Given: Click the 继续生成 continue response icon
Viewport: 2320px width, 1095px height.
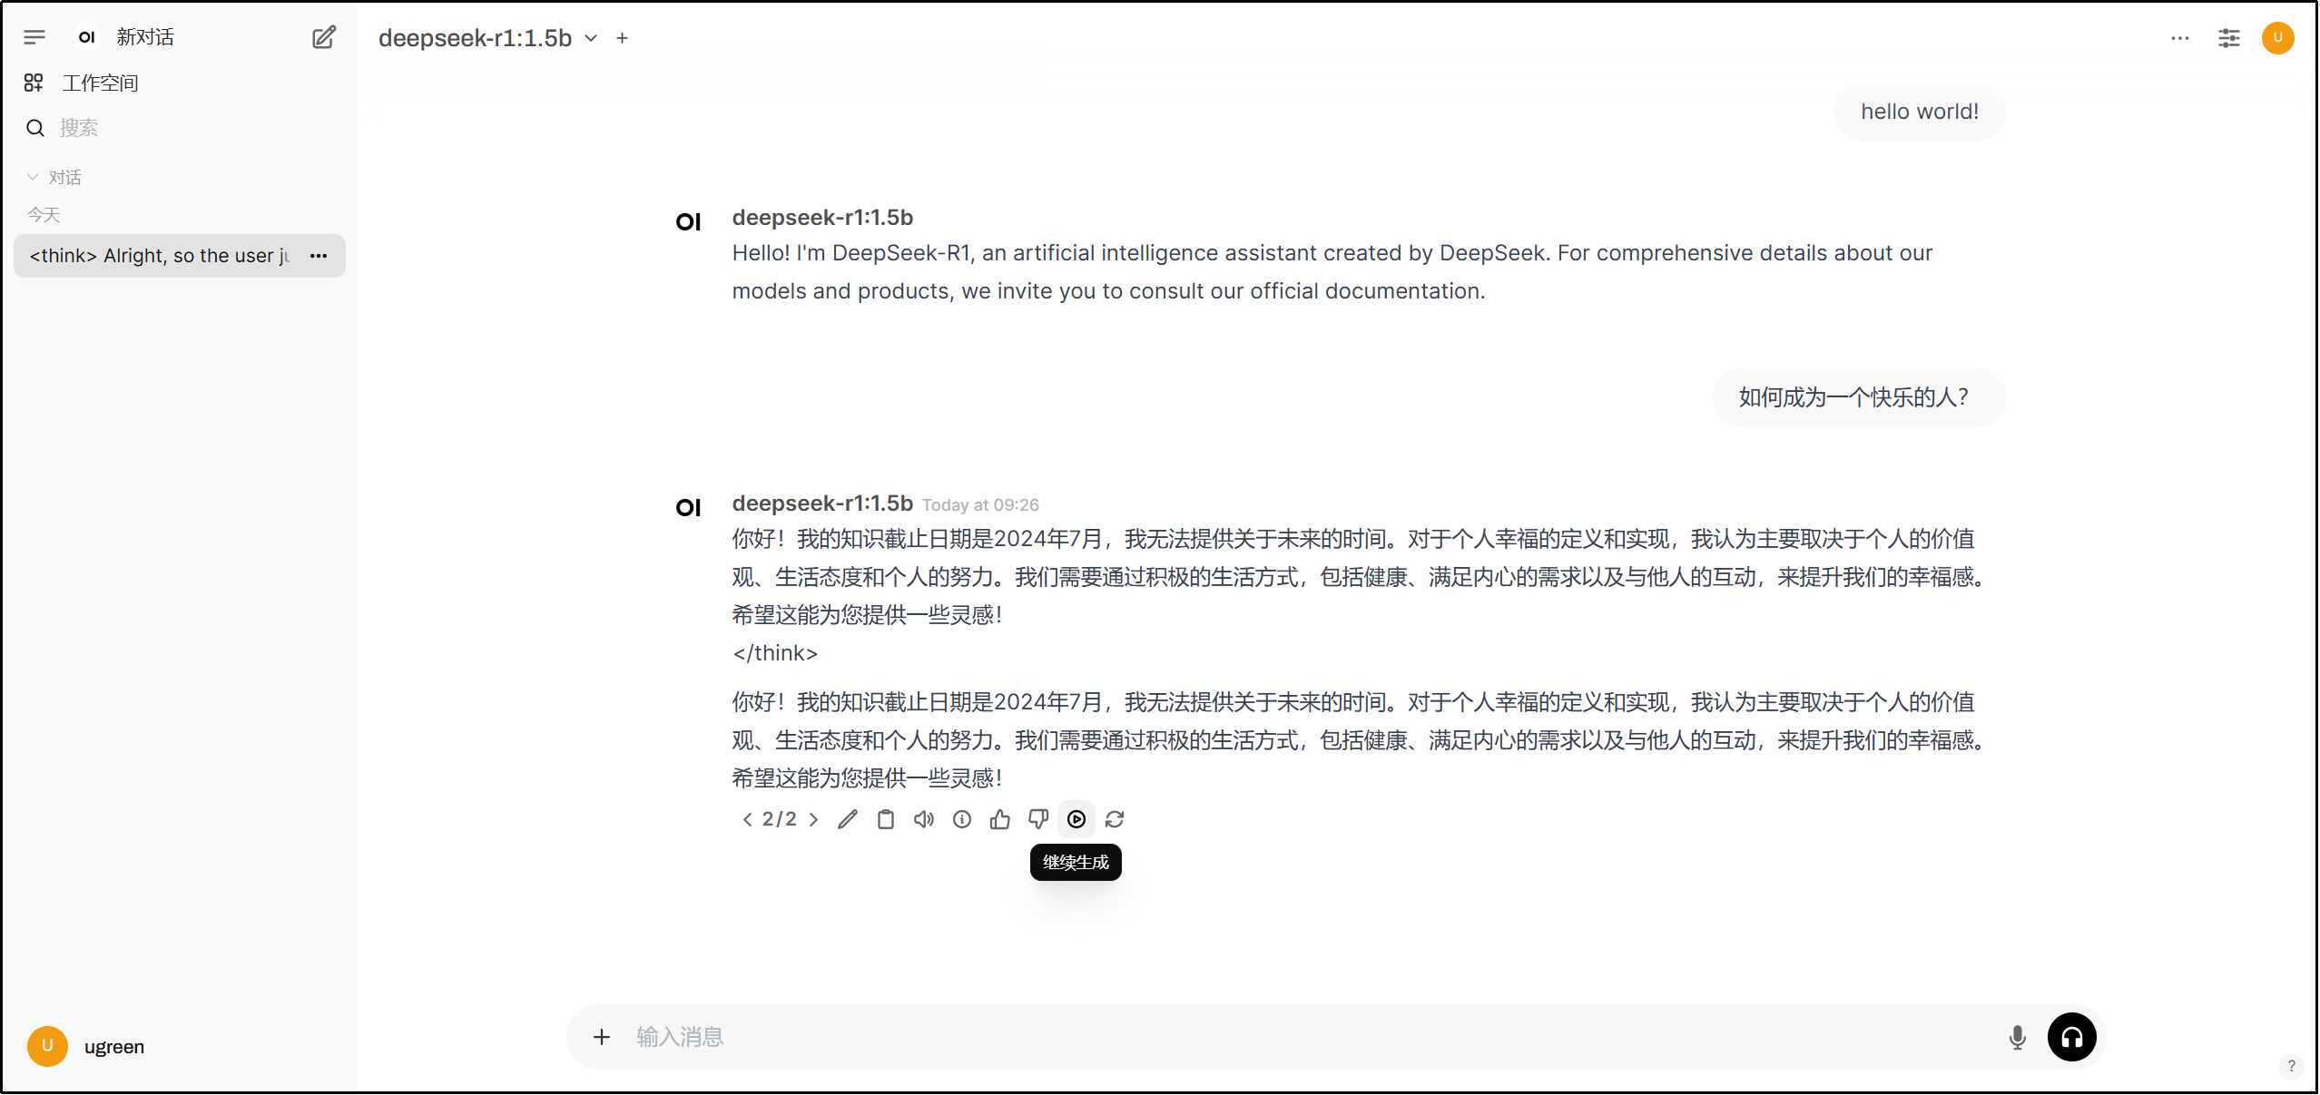Looking at the screenshot, I should coord(1076,819).
